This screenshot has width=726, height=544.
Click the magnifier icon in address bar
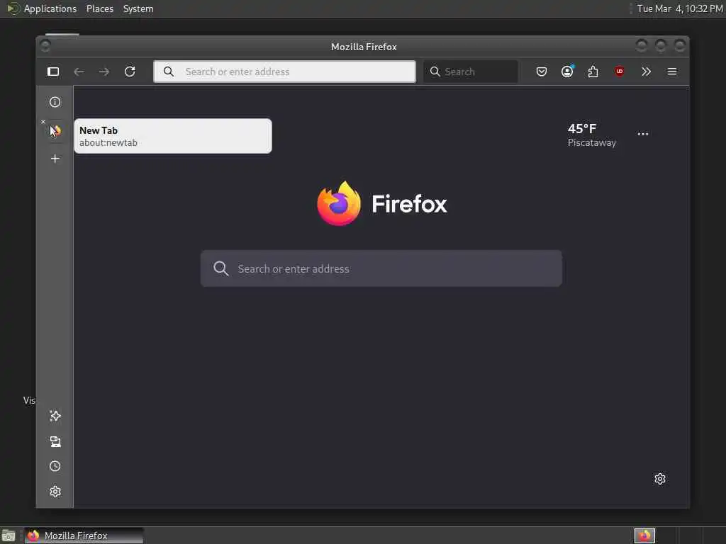click(x=169, y=72)
